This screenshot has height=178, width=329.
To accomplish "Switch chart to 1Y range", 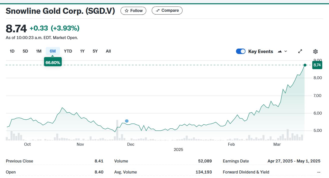I will point(82,51).
